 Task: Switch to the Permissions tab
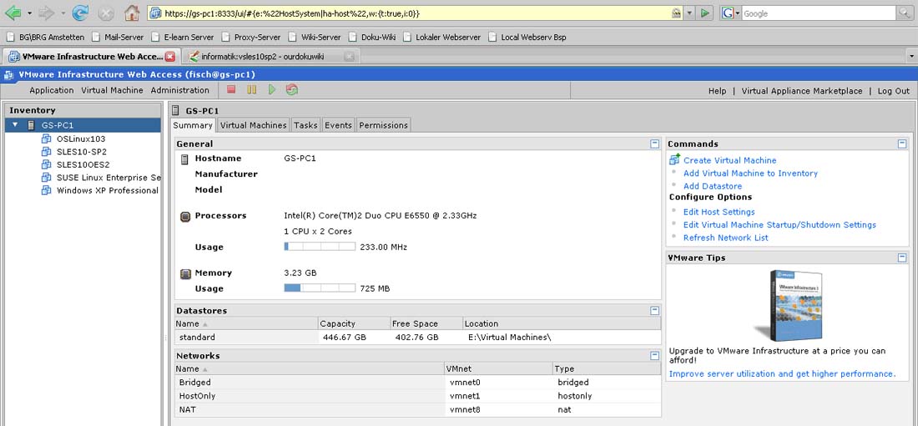point(384,125)
